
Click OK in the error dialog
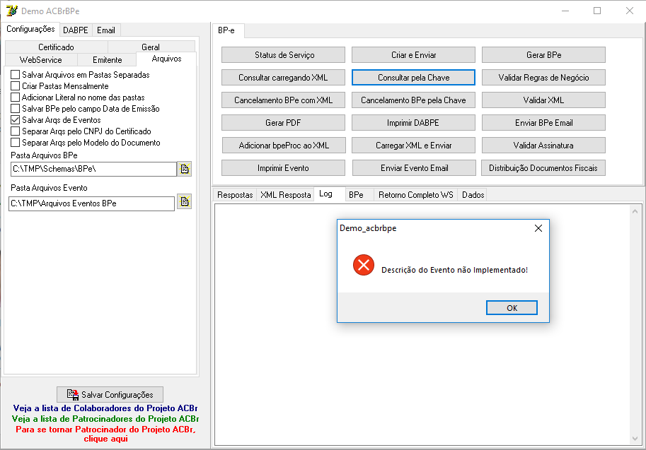(512, 308)
